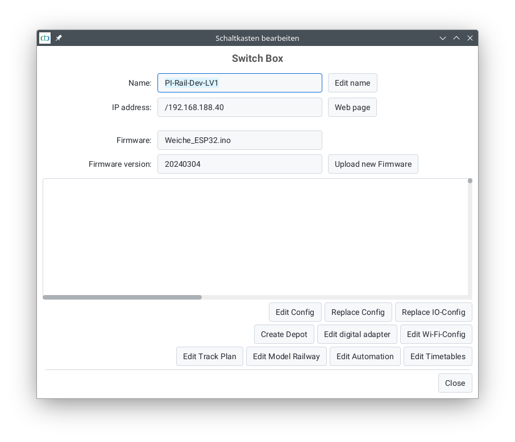Click the cb application icon in titlebar

(45, 38)
